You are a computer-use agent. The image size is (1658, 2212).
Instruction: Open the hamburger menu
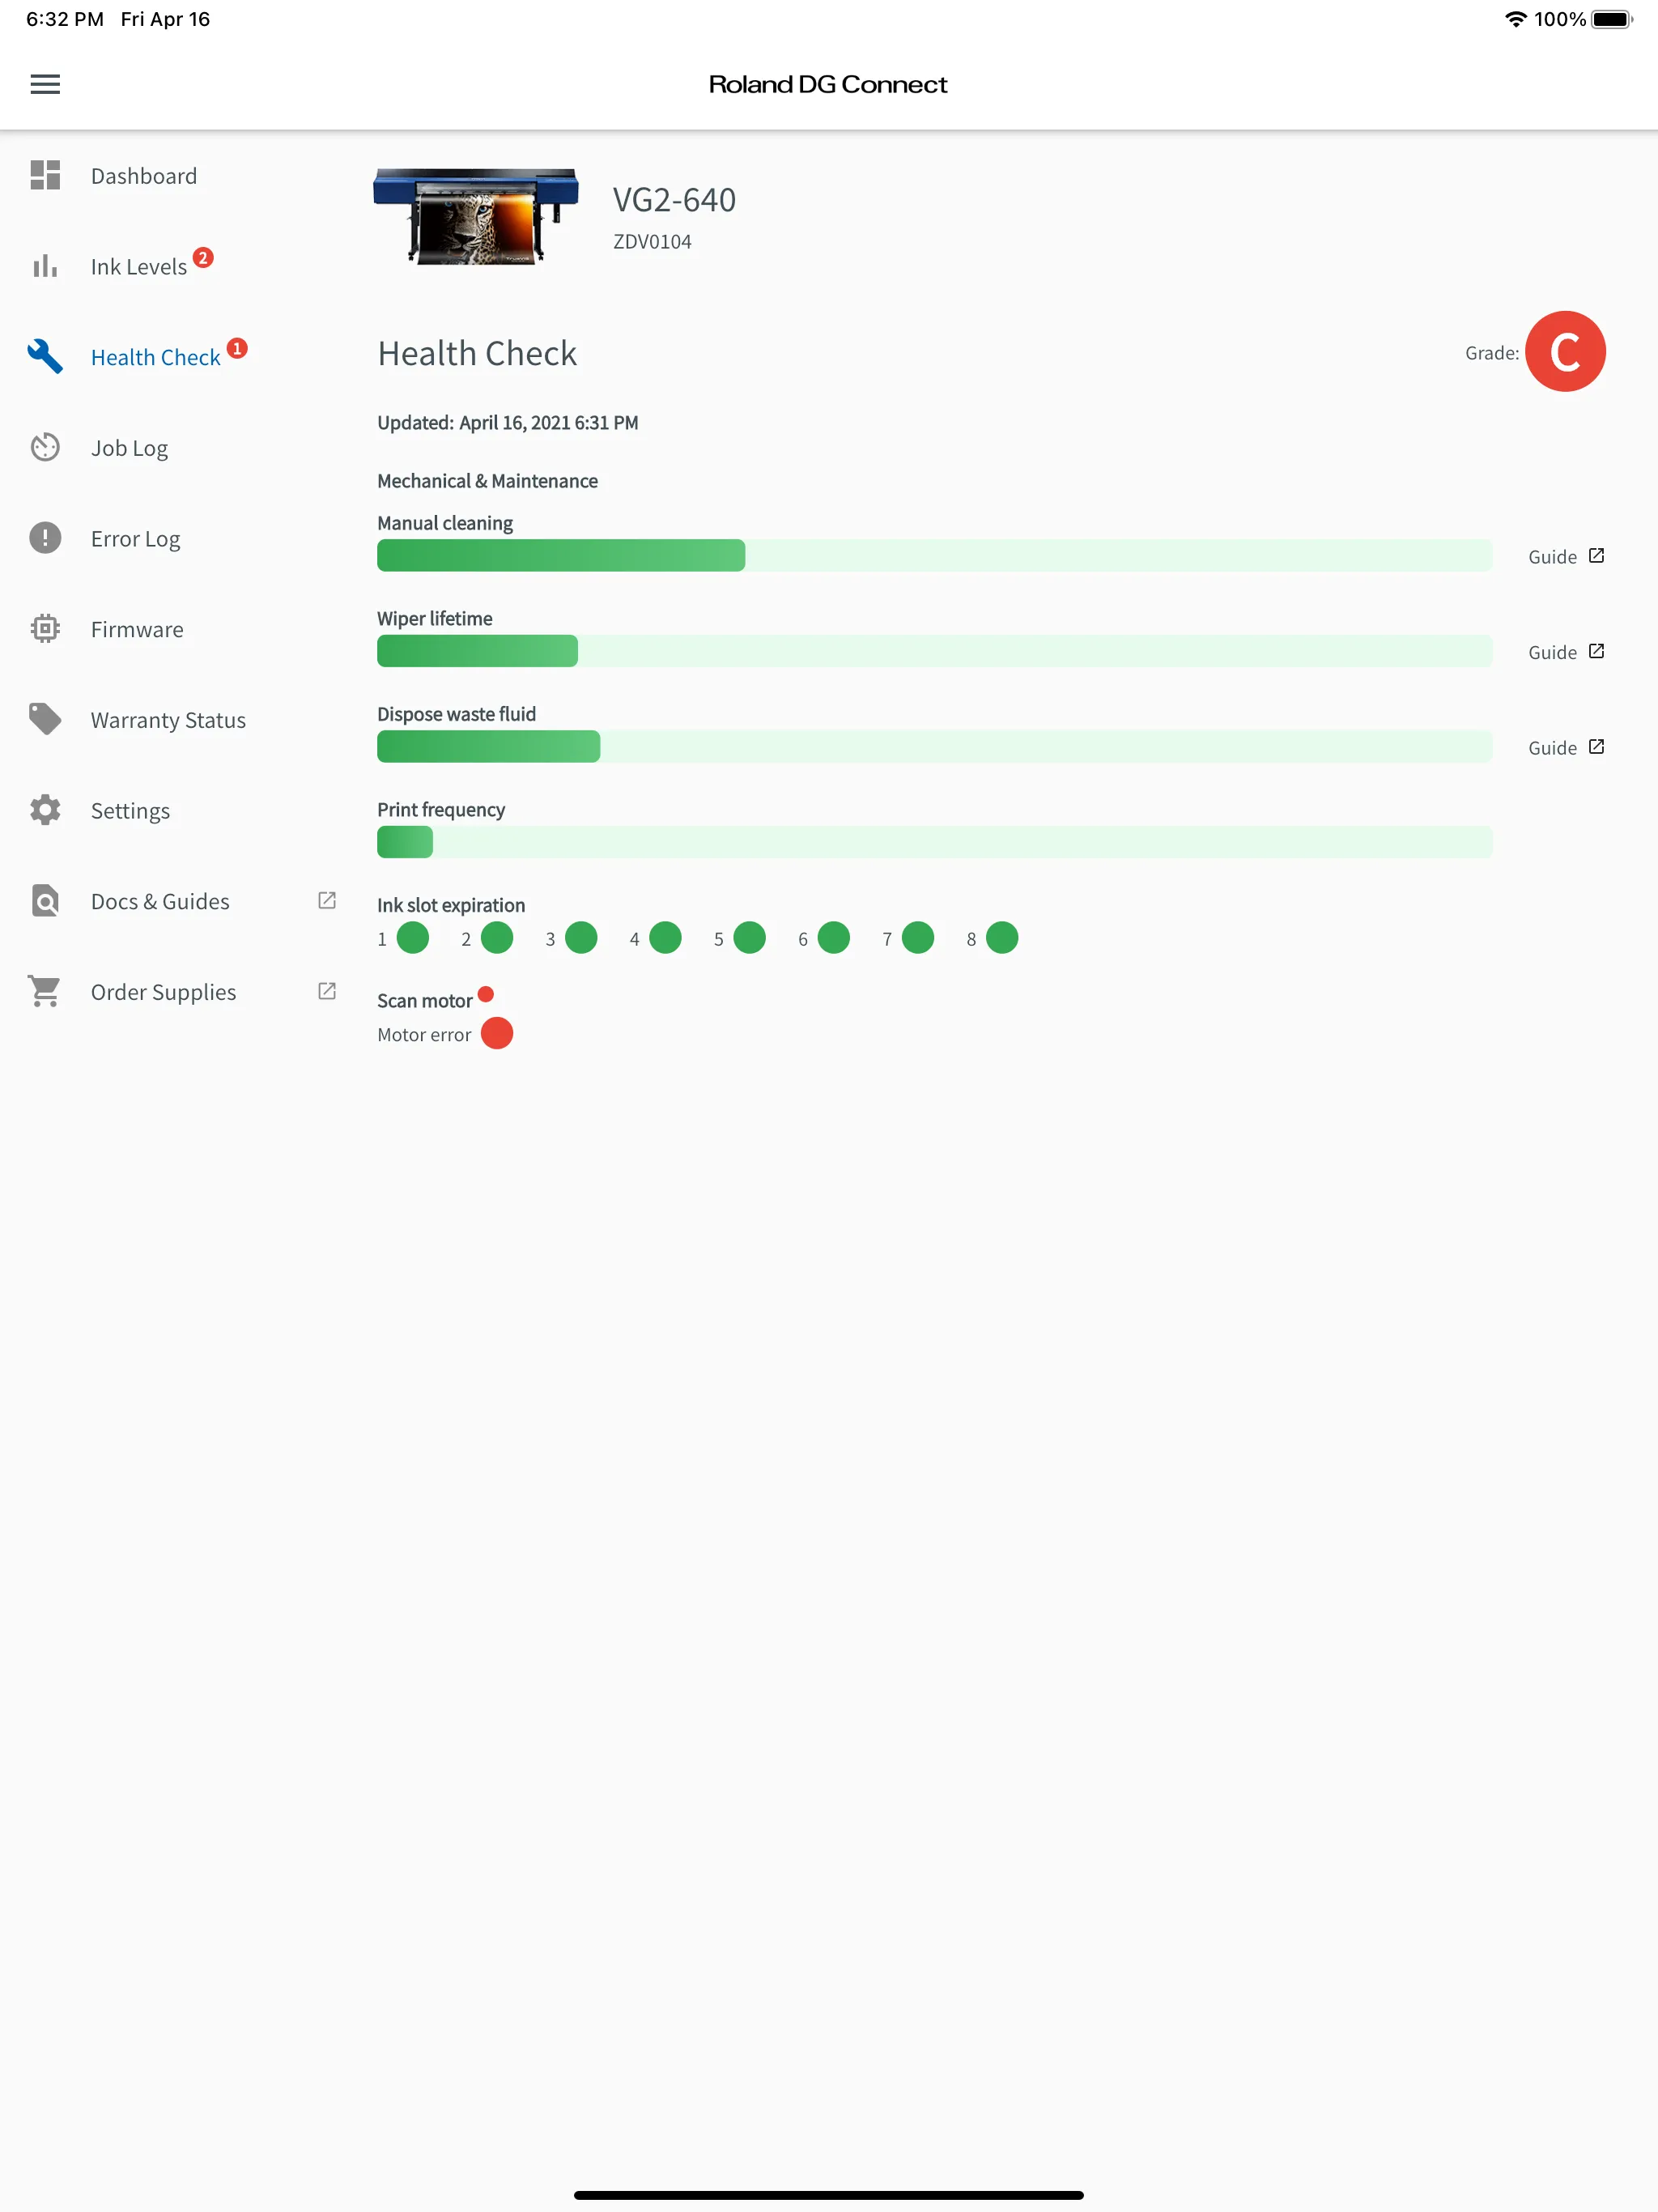pos(45,84)
